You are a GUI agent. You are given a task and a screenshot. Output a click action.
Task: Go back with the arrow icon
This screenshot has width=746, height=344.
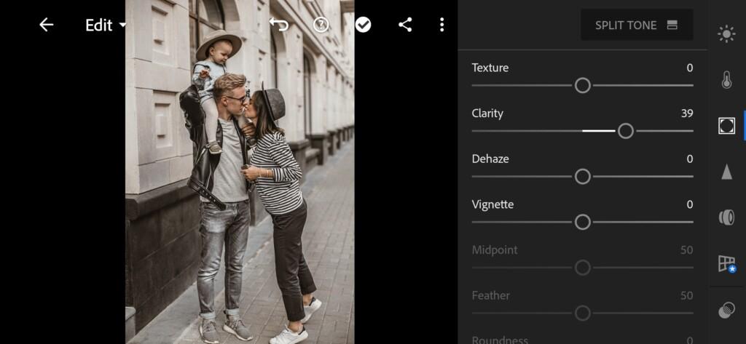pyautogui.click(x=46, y=25)
